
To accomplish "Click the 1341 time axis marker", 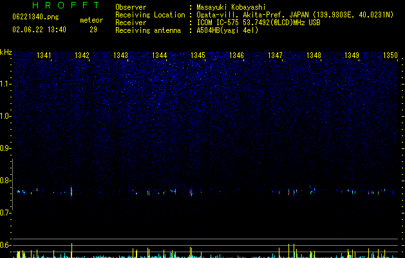I will pos(44,55).
